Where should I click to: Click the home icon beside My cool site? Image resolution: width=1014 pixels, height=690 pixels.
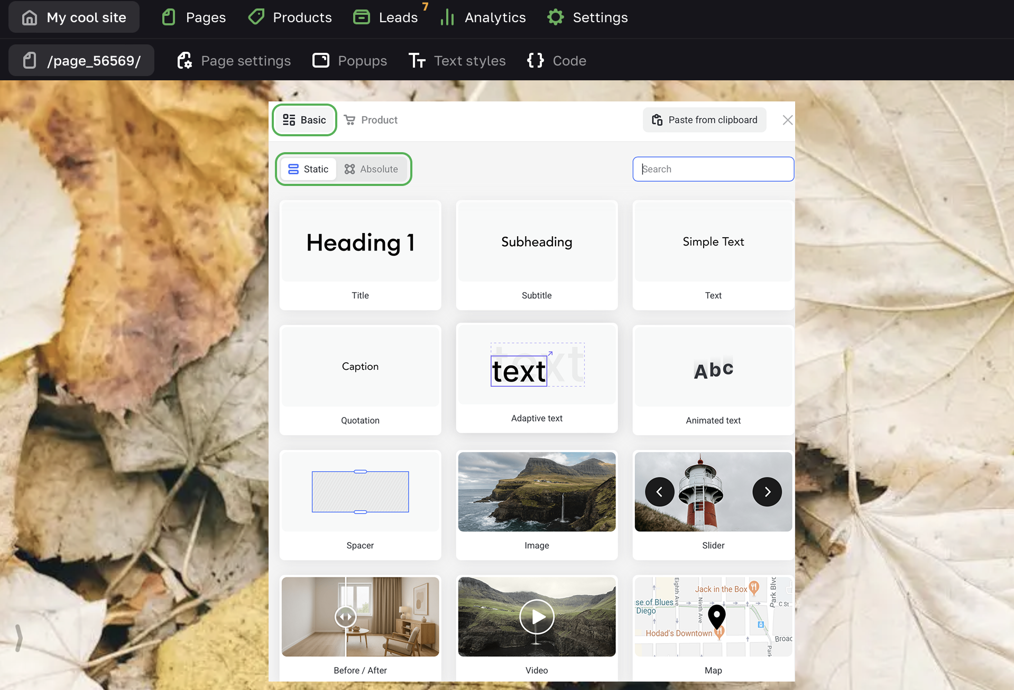[x=30, y=17]
